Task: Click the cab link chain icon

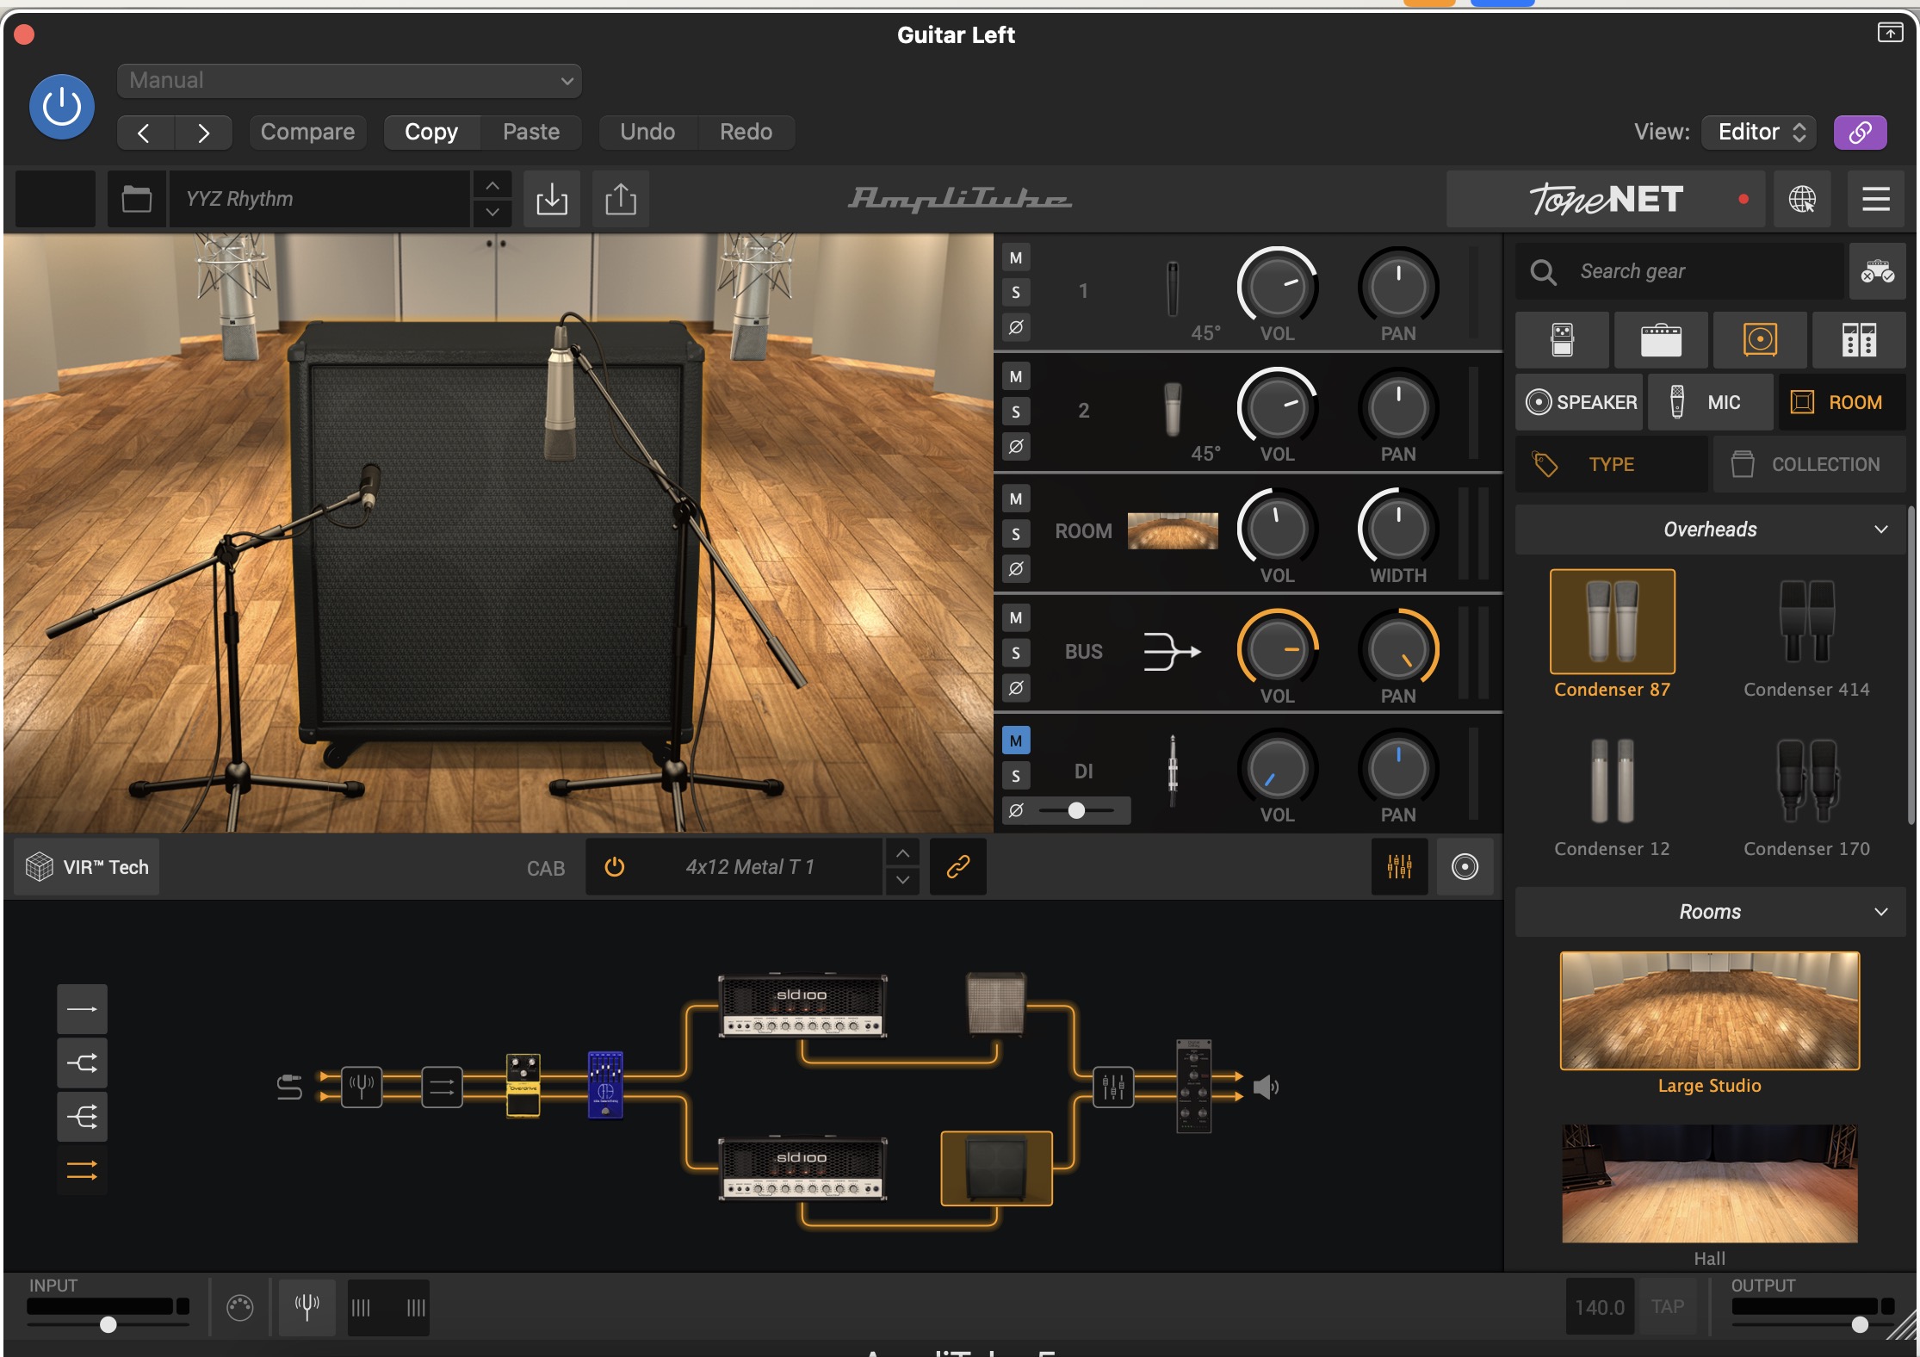Action: click(x=958, y=867)
